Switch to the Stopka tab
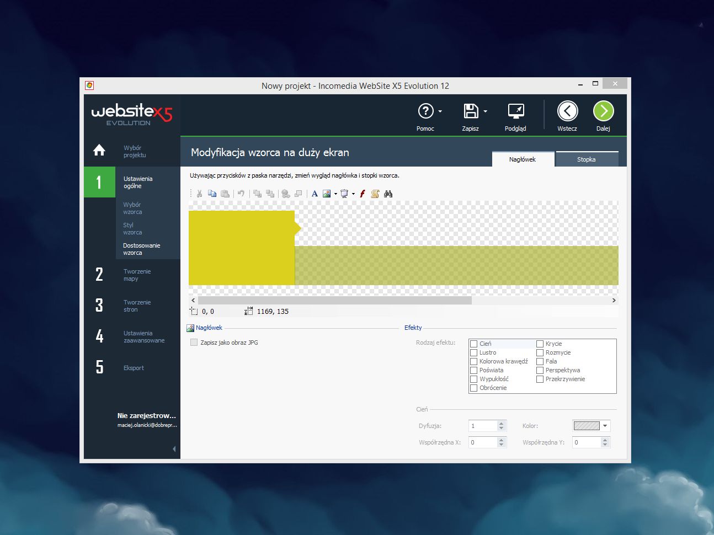The image size is (714, 535). pos(587,159)
